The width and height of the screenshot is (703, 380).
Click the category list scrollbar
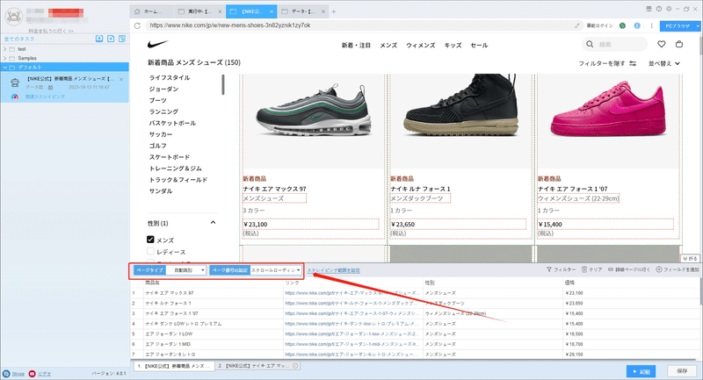tap(223, 84)
